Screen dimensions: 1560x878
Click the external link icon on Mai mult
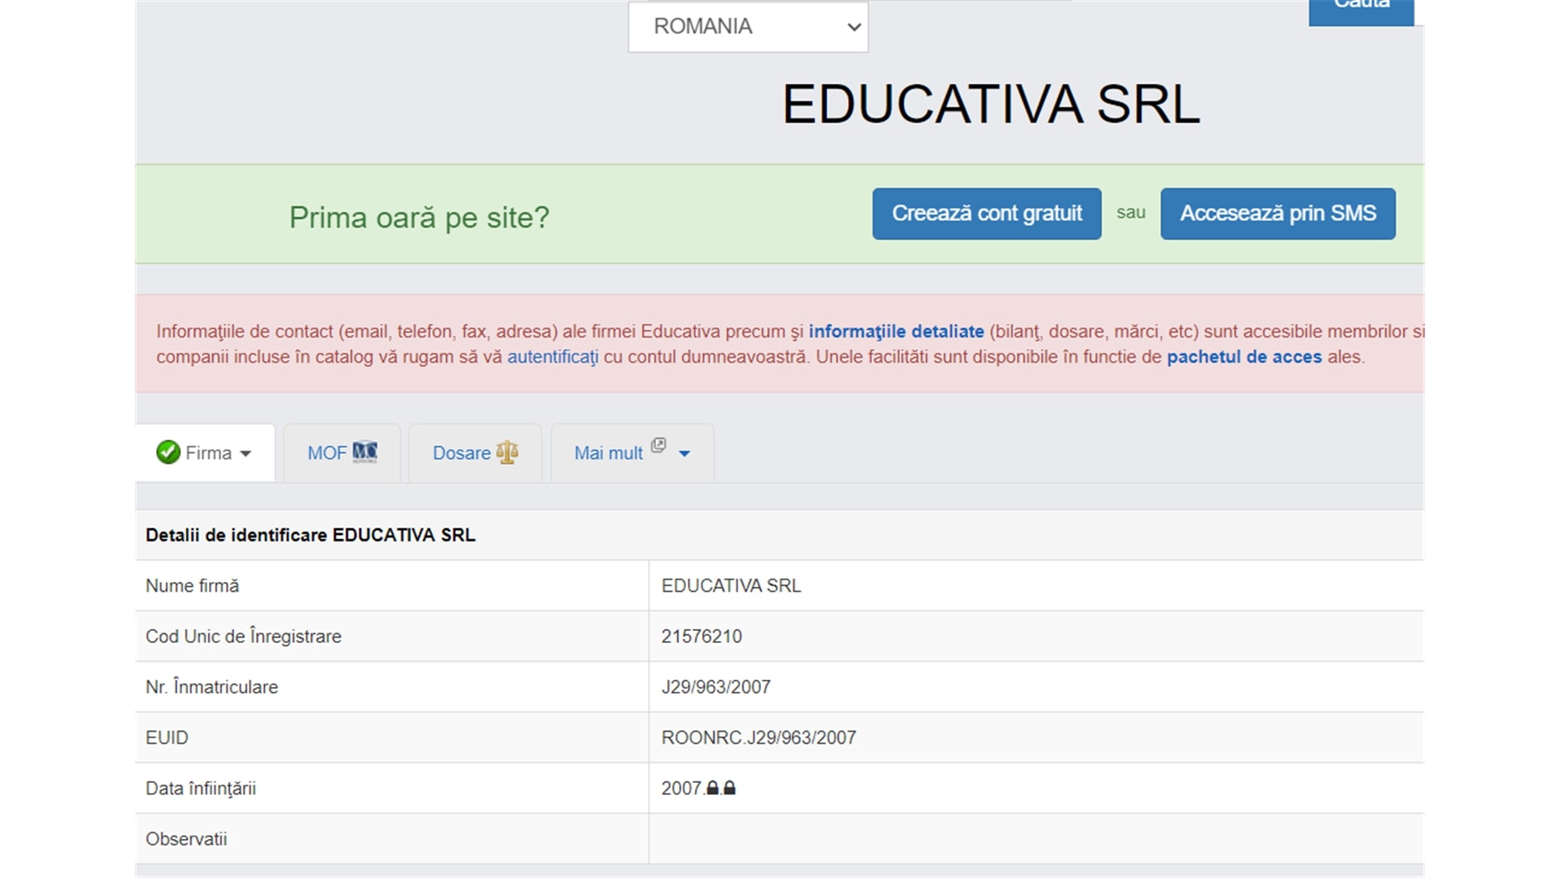(x=658, y=445)
